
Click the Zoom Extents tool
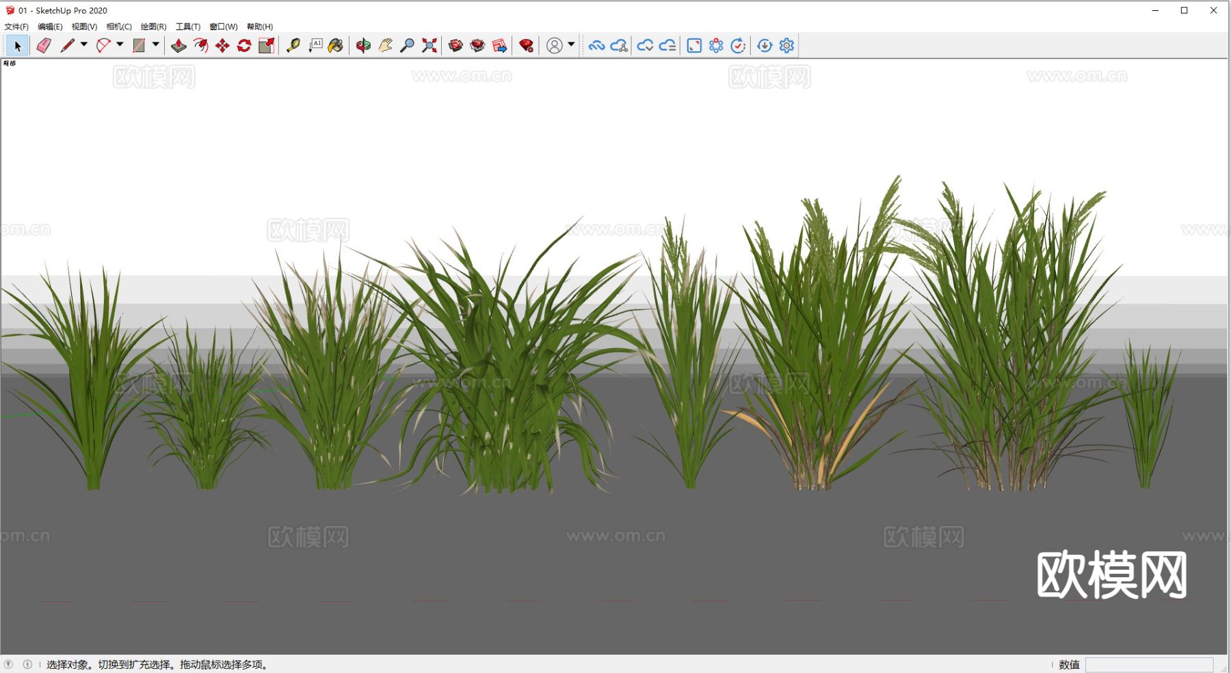pyautogui.click(x=429, y=46)
